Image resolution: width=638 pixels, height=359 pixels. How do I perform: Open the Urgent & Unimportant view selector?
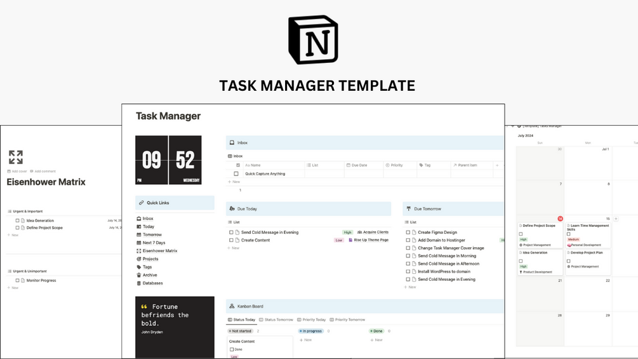(27, 271)
